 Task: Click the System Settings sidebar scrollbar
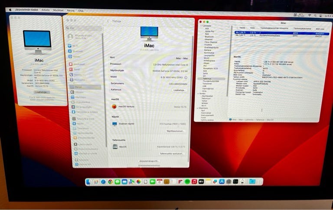104,89
